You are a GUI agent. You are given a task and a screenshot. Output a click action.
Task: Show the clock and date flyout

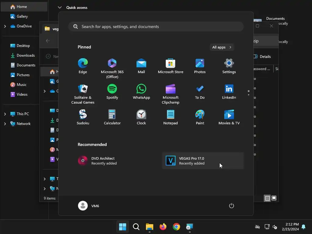click(290, 227)
